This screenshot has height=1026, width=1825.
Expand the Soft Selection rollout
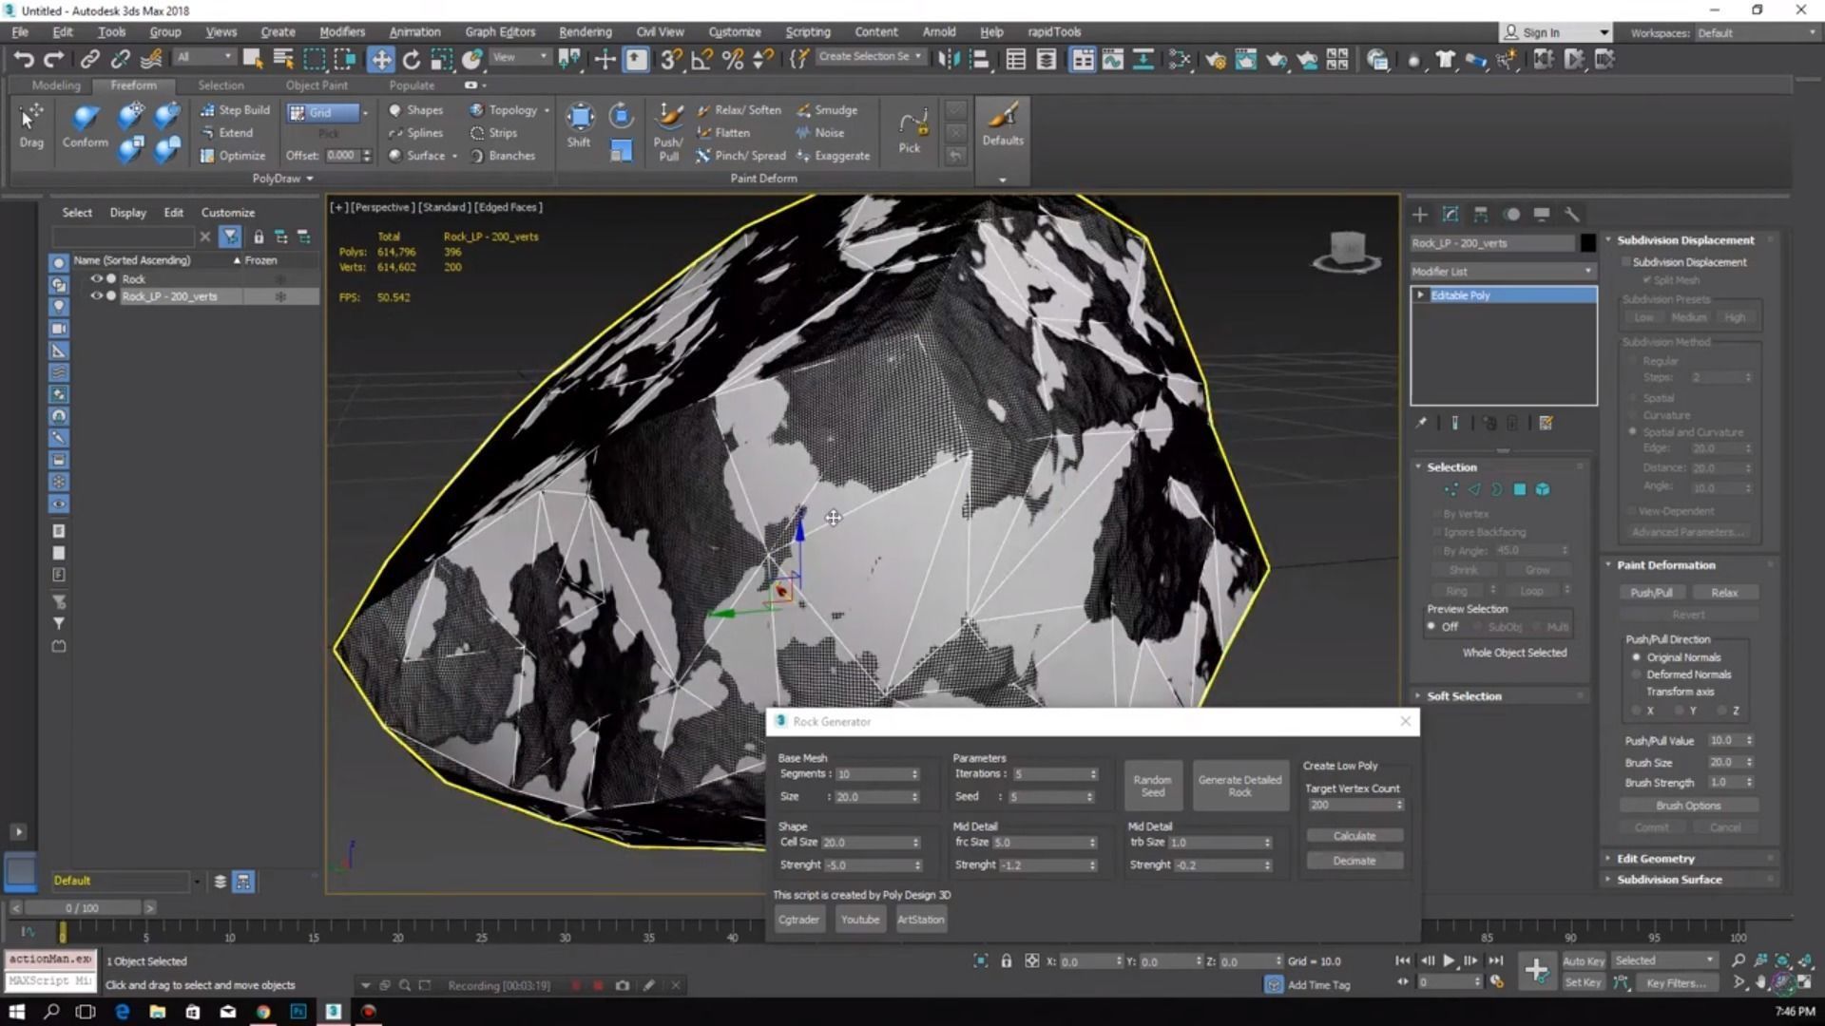pyautogui.click(x=1464, y=696)
